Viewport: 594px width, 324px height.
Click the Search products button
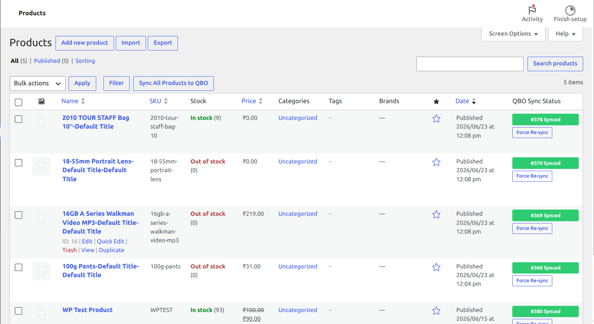point(555,64)
